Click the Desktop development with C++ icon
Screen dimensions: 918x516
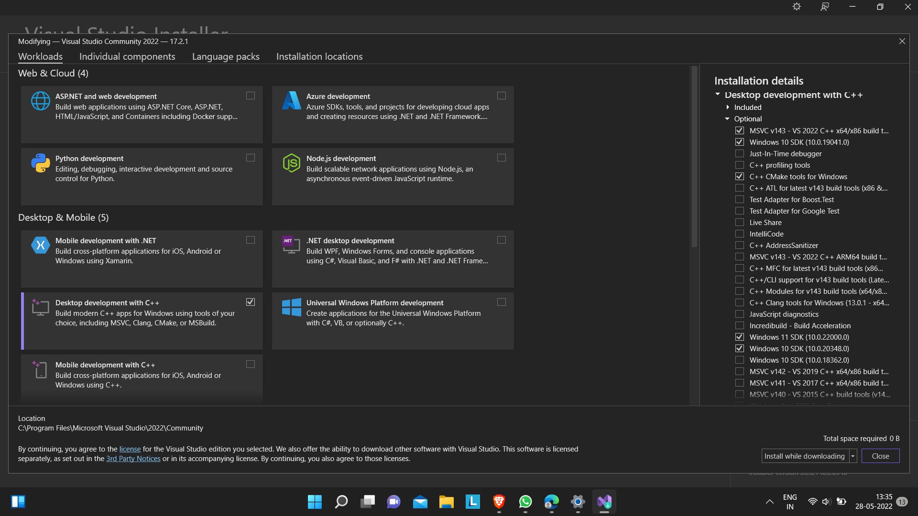click(x=41, y=307)
